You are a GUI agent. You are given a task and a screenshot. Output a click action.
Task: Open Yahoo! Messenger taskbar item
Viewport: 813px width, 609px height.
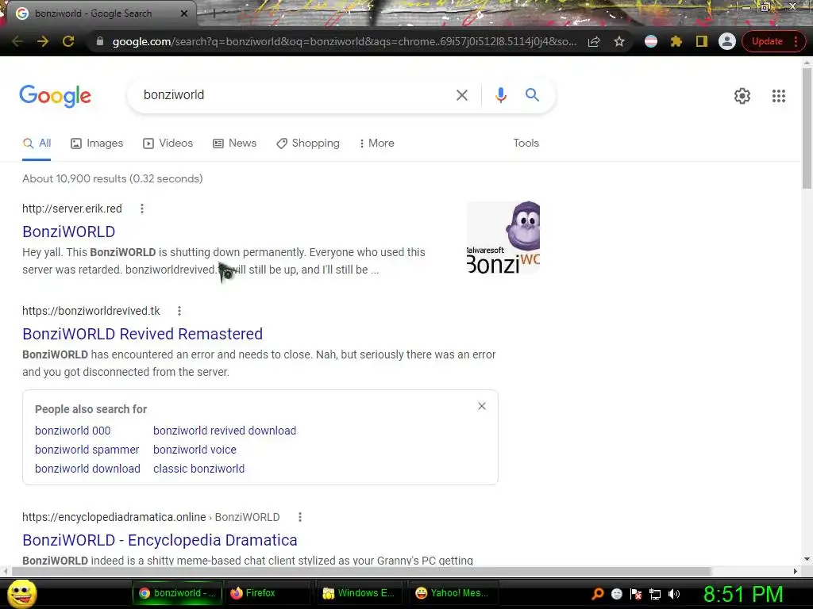tap(452, 593)
